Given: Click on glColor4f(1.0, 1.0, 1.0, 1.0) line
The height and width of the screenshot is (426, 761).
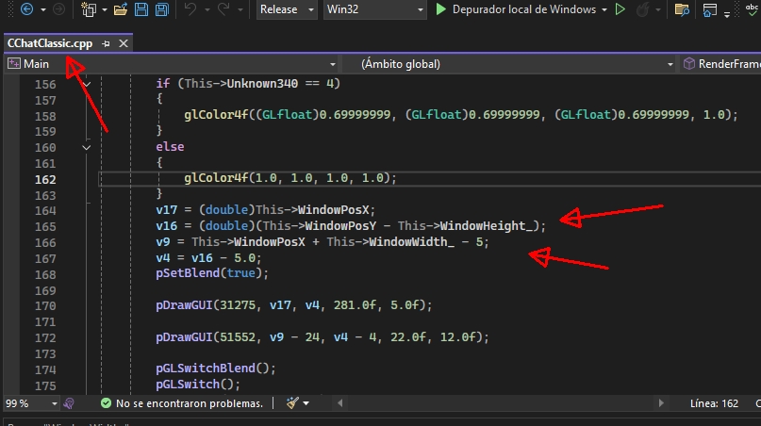Looking at the screenshot, I should click(290, 178).
